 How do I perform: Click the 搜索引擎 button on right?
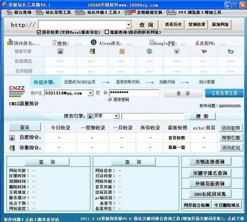(x=231, y=138)
